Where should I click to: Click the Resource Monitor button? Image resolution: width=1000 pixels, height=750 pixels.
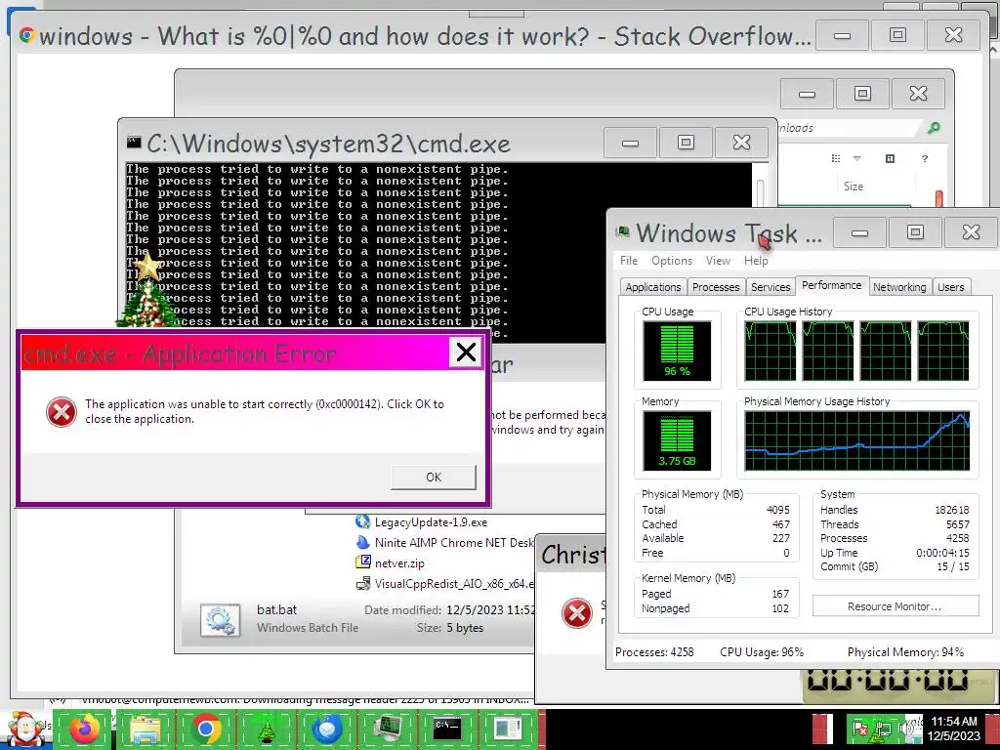895,606
